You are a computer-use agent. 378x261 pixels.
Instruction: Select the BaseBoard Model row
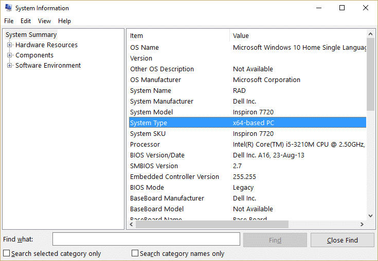[247, 209]
